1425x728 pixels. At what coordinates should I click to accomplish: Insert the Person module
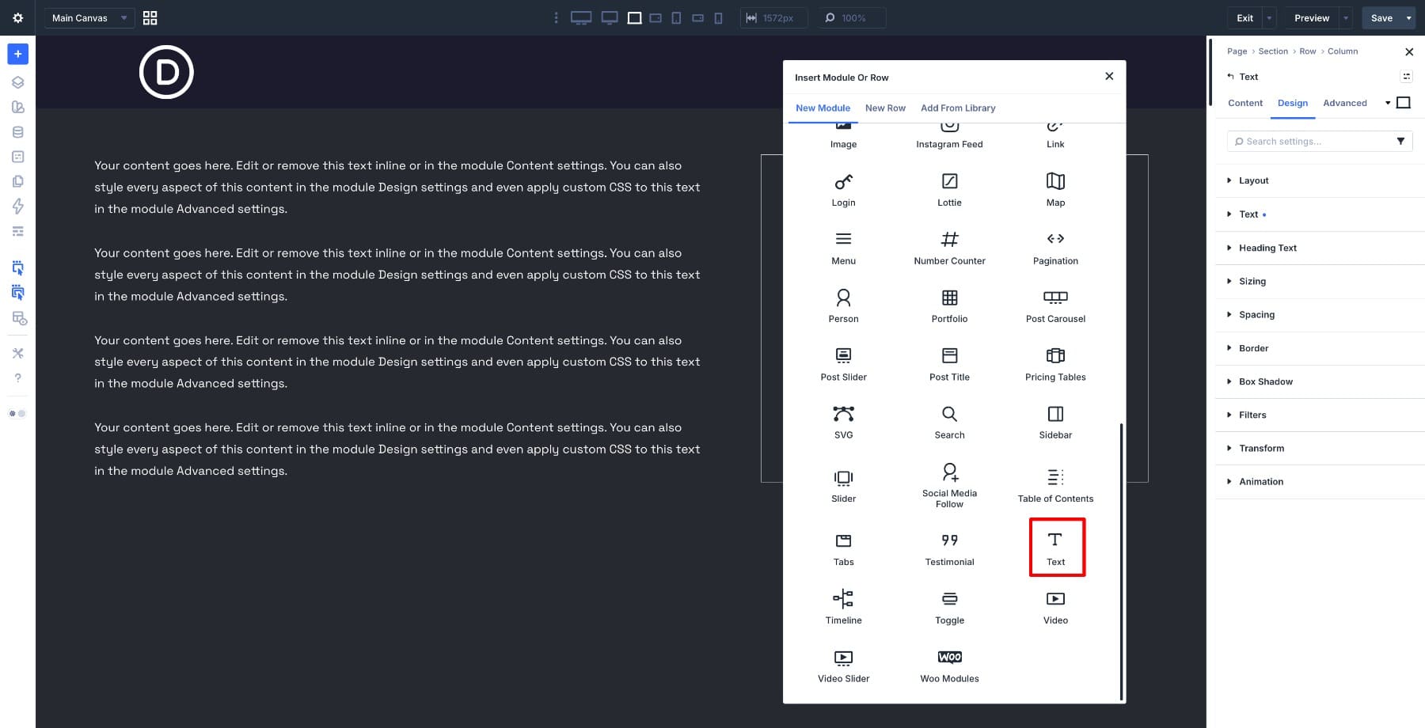(x=843, y=305)
